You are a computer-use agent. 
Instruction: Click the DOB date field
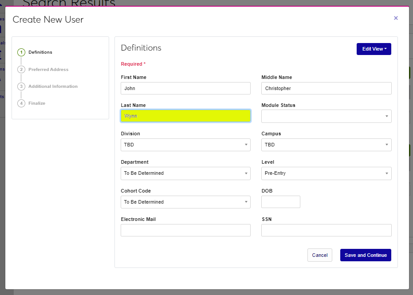click(280, 202)
